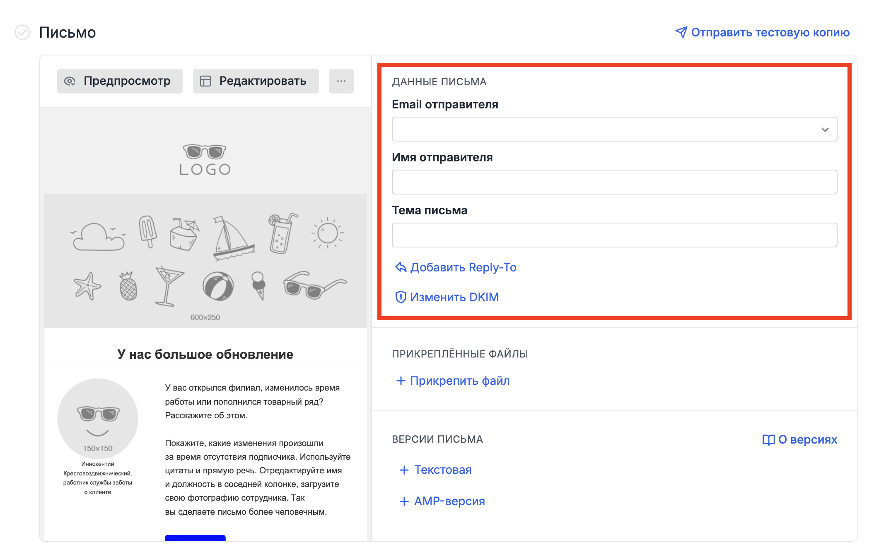874x547 pixels.
Task: Focus the Тема письма text field
Action: 614,235
